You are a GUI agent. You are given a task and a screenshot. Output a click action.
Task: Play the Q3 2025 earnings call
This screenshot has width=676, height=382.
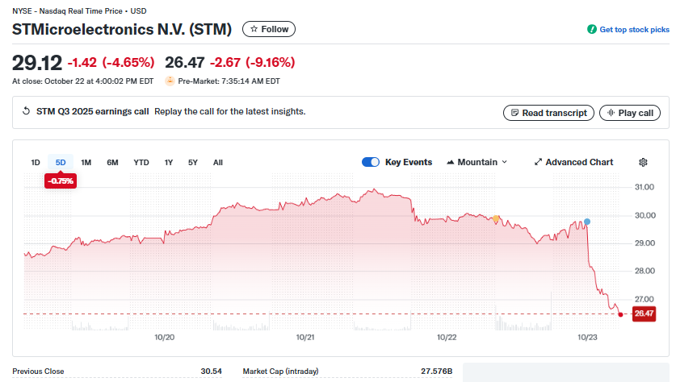629,113
